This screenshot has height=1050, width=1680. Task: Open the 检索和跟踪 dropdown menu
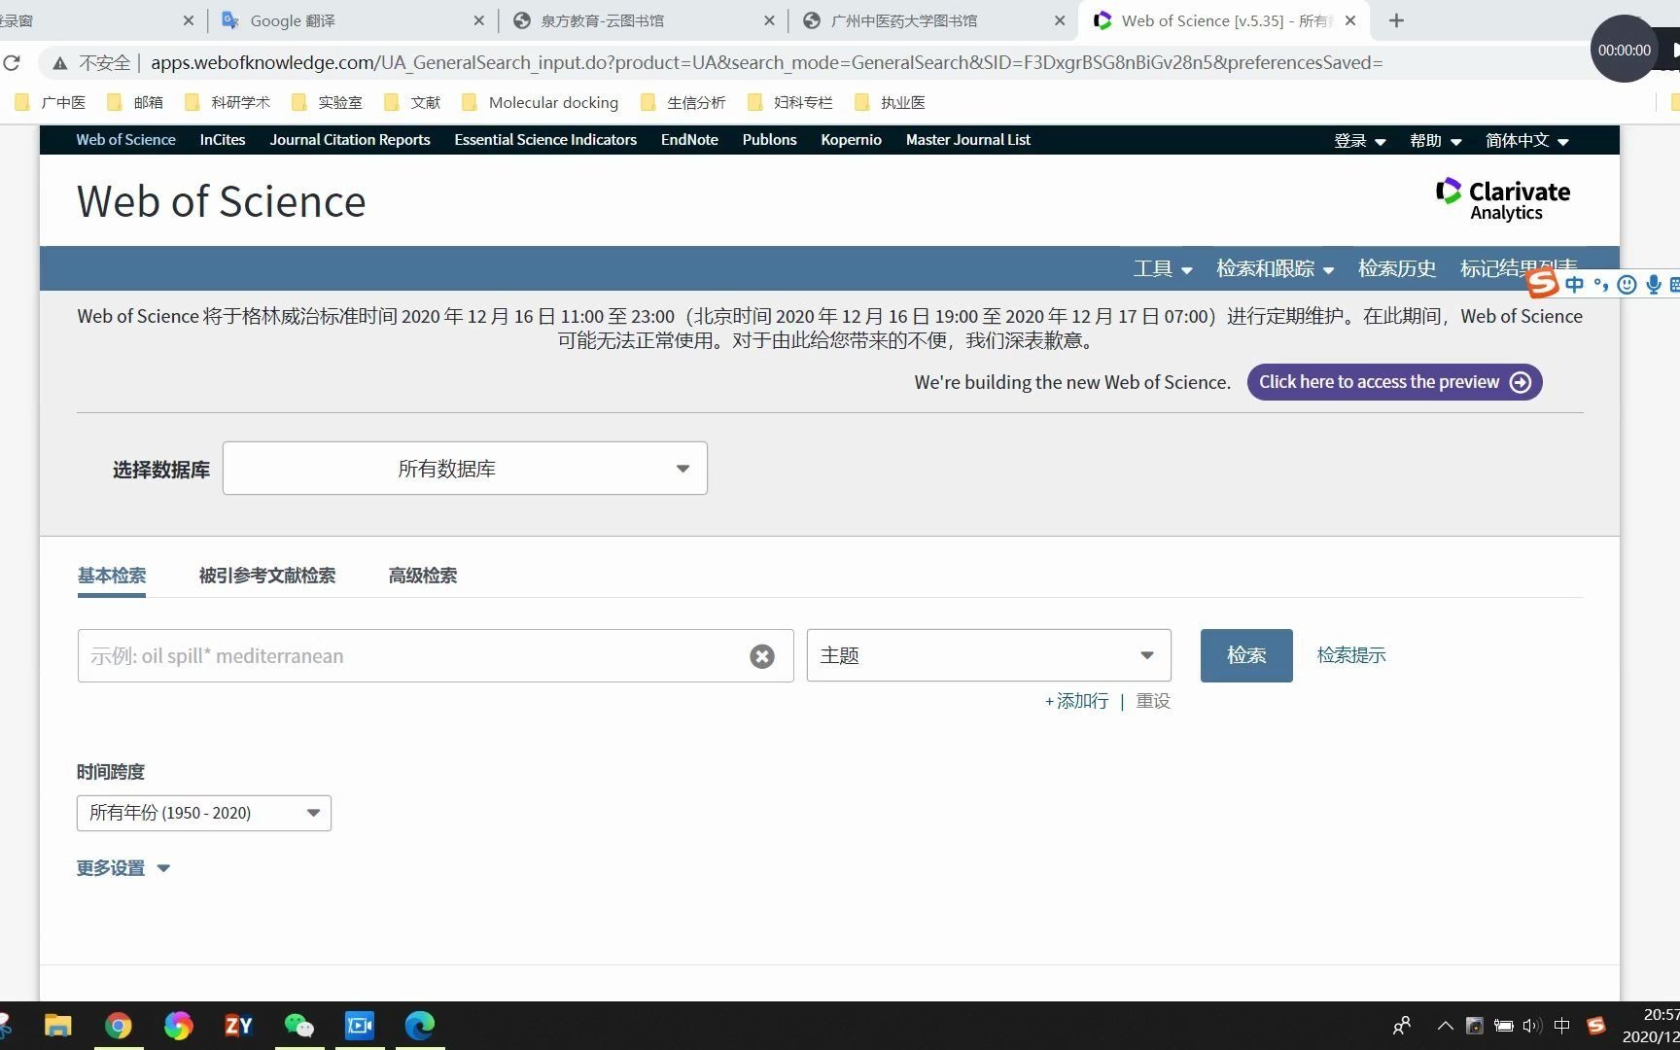coord(1275,268)
